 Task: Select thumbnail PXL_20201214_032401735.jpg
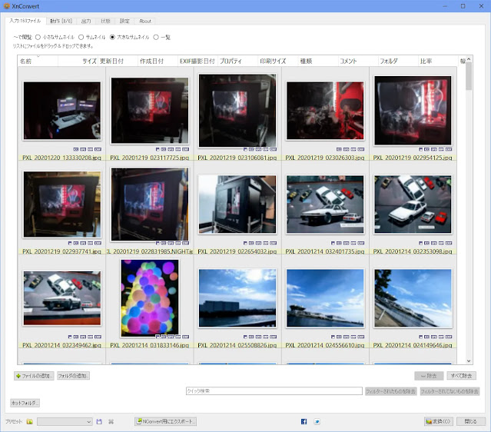pos(325,204)
